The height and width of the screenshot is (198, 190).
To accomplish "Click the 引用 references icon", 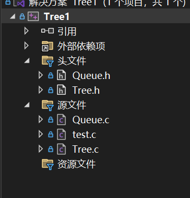I will [x=47, y=31].
